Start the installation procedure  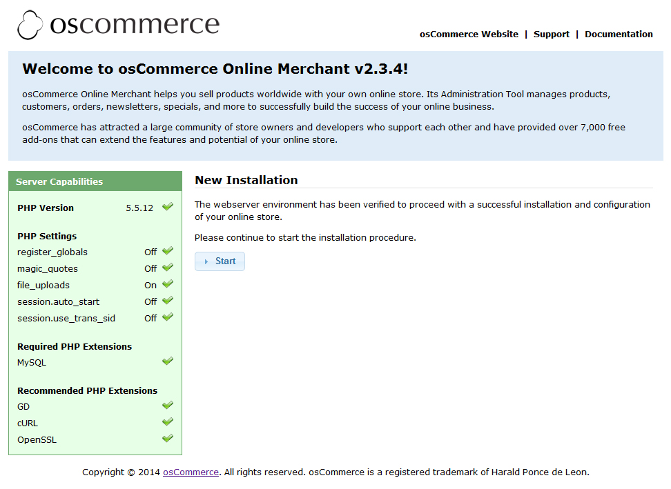(220, 261)
